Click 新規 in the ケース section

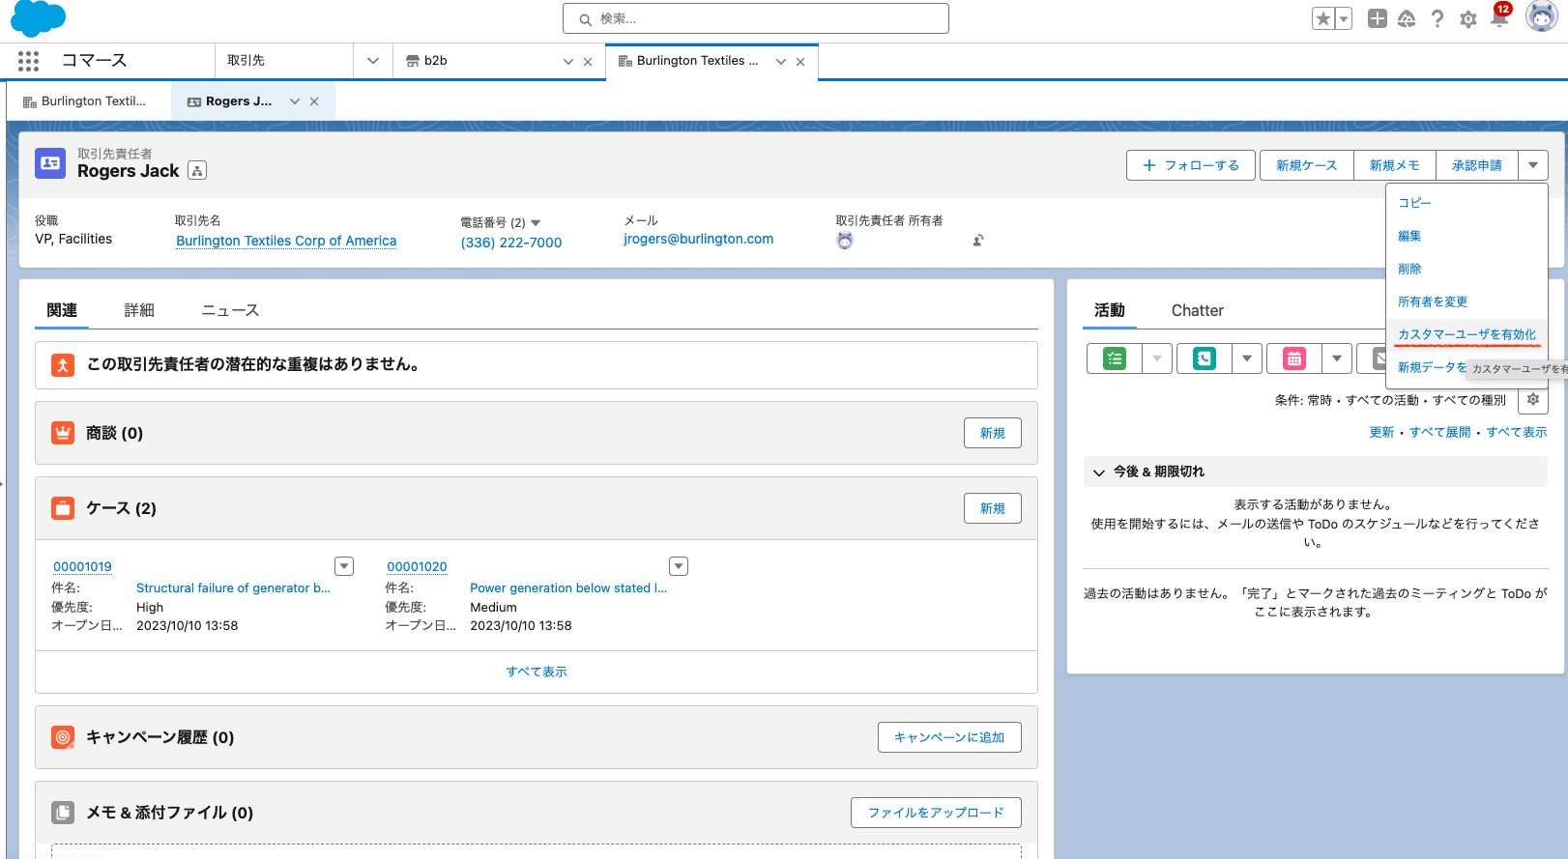(993, 508)
